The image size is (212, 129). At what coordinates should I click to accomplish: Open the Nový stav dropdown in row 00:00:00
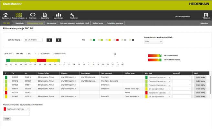point(158,78)
